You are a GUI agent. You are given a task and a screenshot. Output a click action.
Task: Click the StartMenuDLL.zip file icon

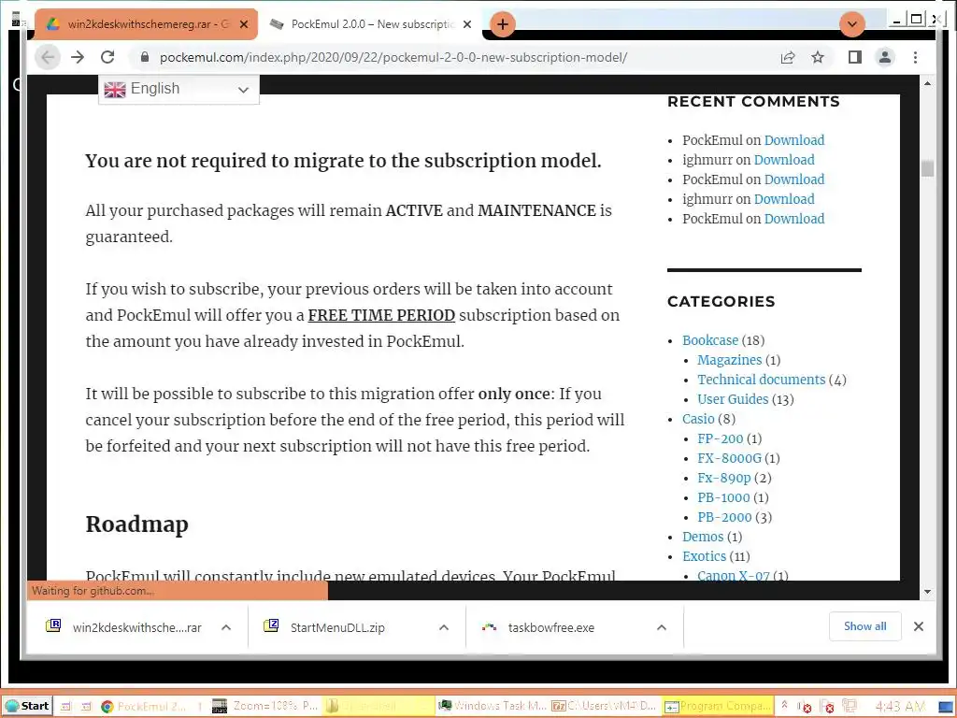pyautogui.click(x=271, y=625)
